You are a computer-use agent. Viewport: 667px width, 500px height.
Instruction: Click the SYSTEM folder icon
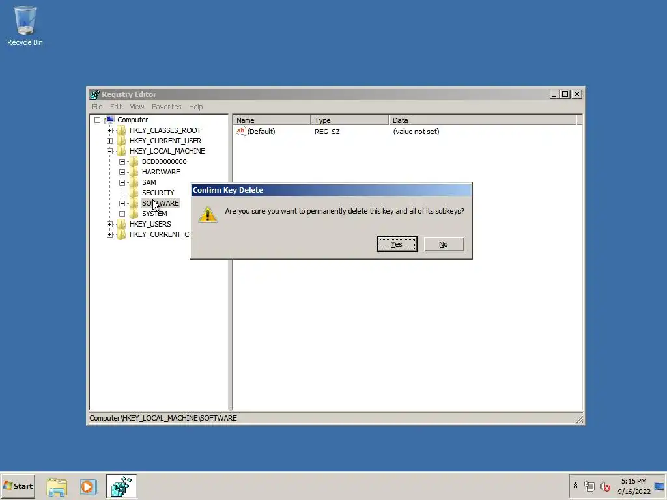[134, 214]
